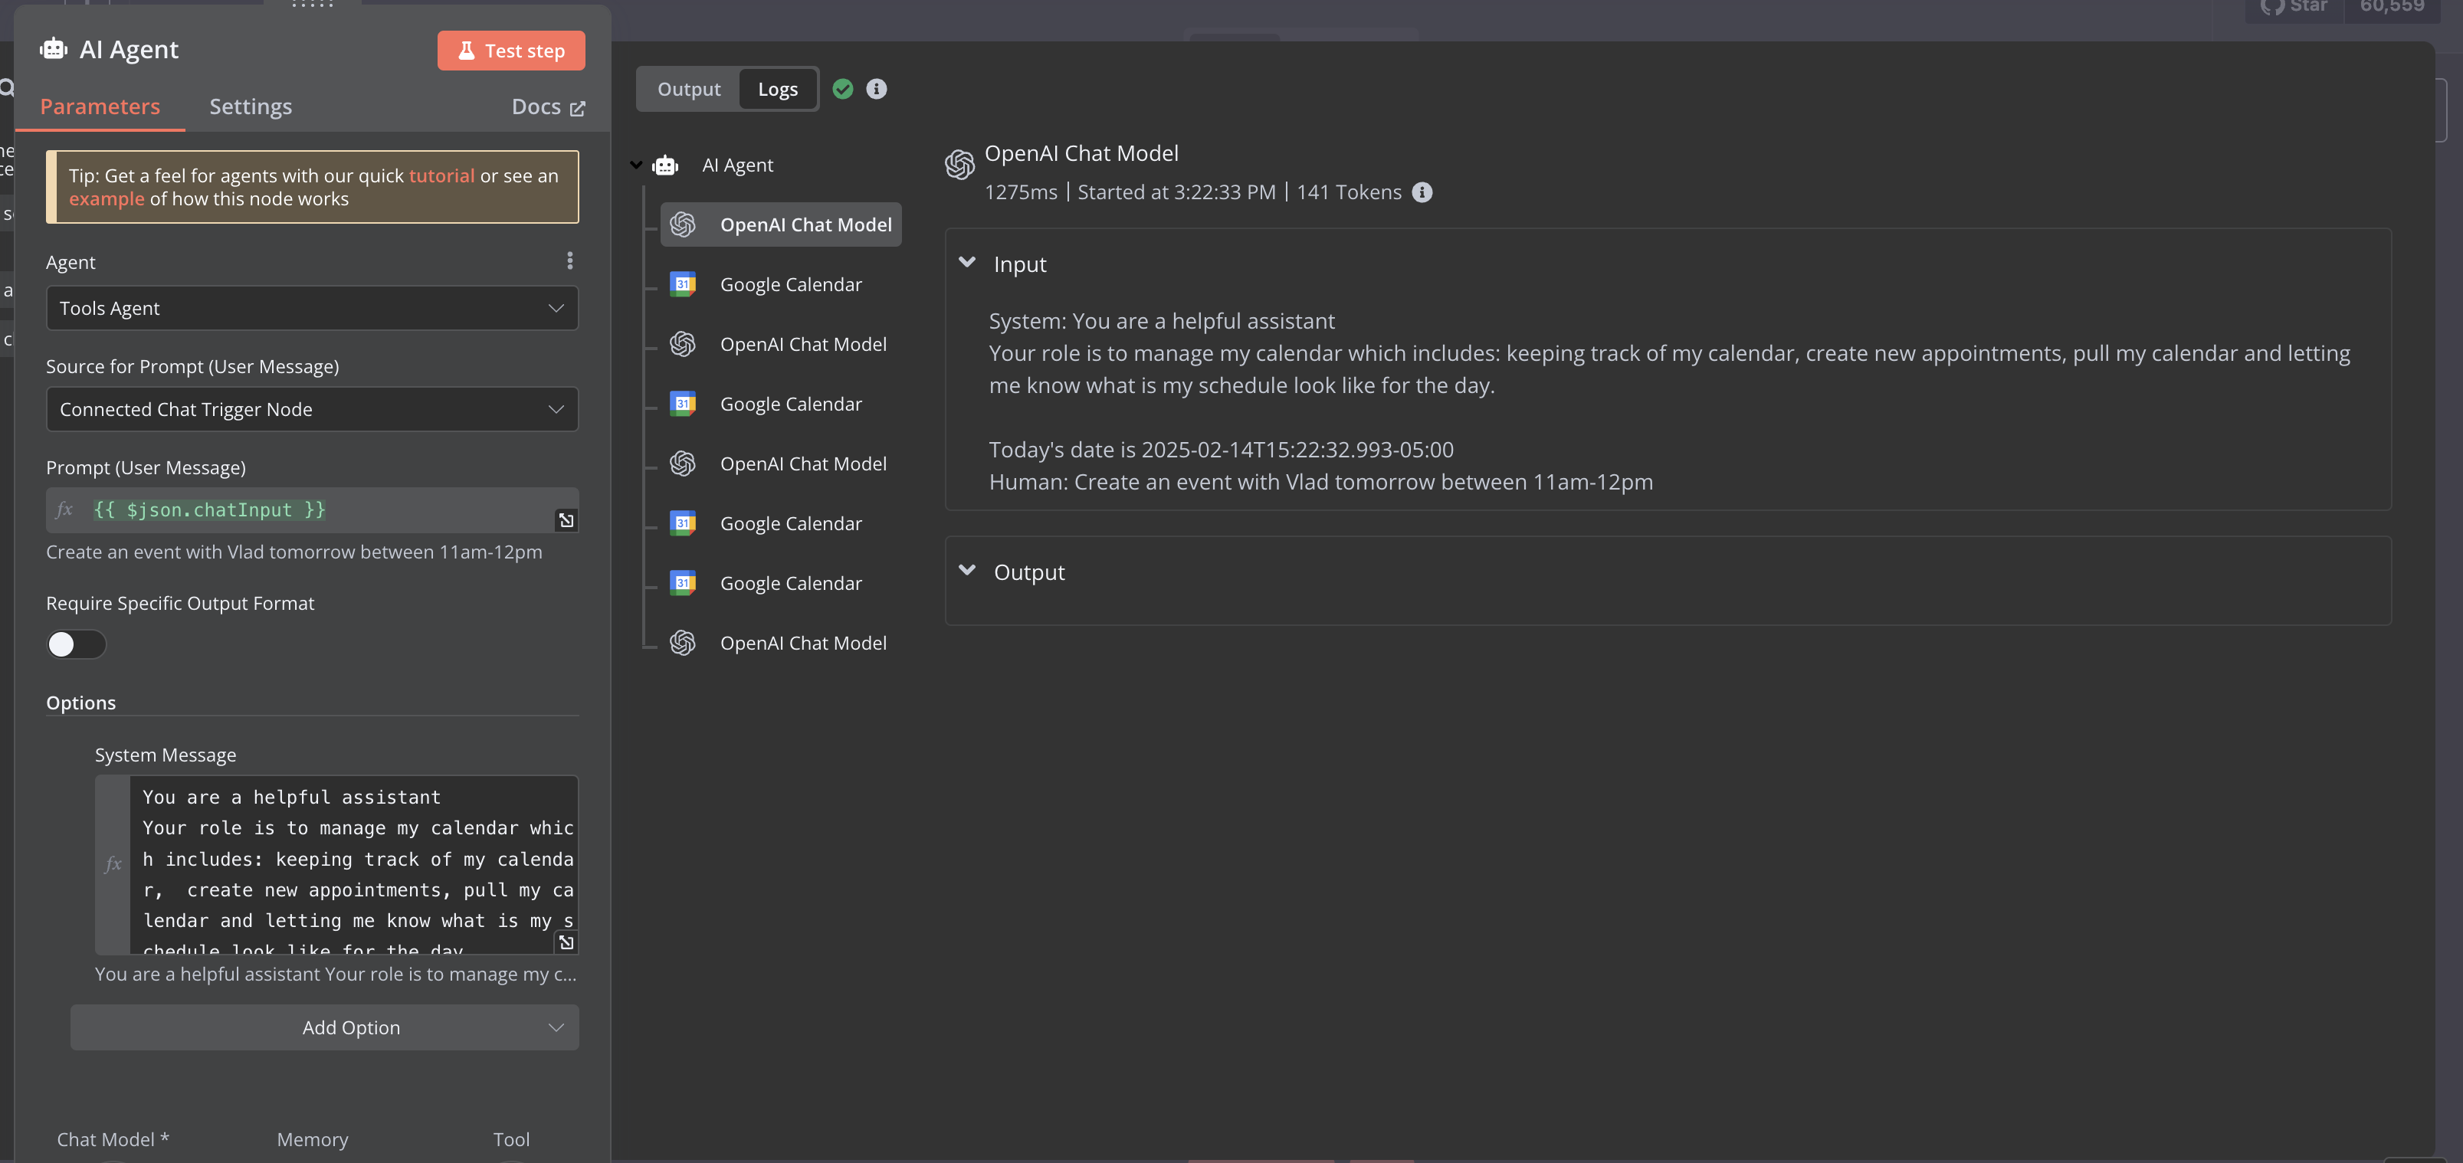The image size is (2463, 1163).
Task: Switch to the Settings tab
Action: tap(251, 106)
